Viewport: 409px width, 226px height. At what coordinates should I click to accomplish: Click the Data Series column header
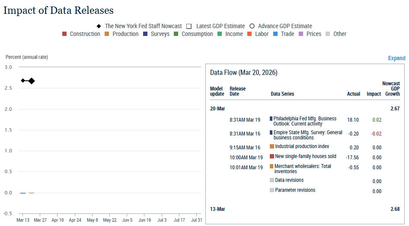pyautogui.click(x=282, y=94)
